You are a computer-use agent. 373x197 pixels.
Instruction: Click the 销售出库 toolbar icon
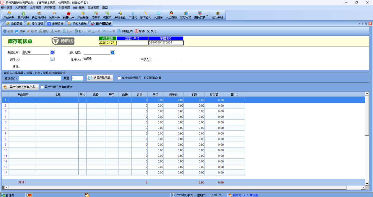pyautogui.click(x=68, y=15)
